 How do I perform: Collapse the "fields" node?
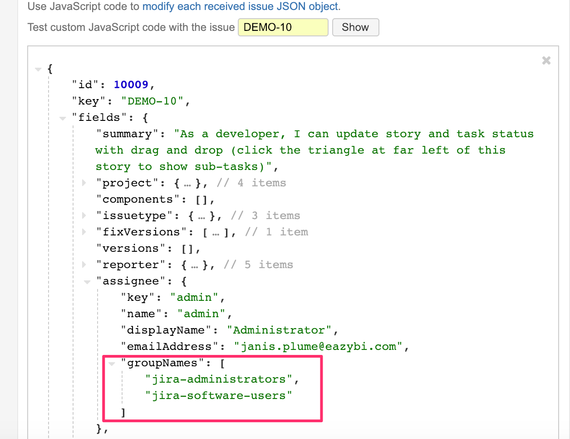63,118
